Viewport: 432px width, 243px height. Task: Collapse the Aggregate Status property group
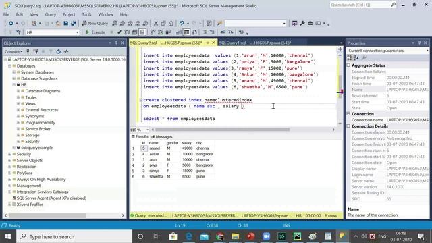348,65
